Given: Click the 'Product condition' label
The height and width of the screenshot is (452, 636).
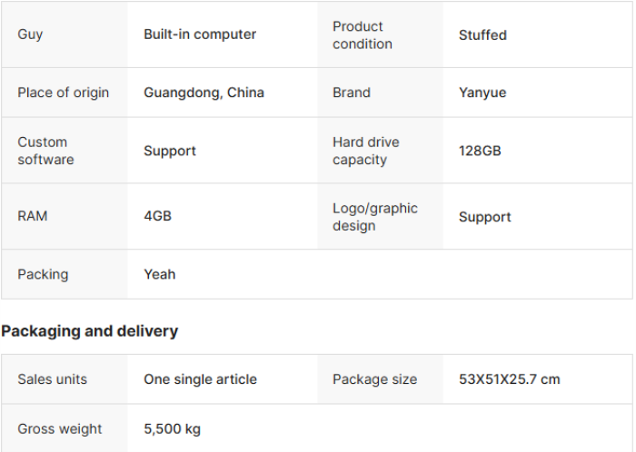Looking at the screenshot, I should pyautogui.click(x=363, y=34).
